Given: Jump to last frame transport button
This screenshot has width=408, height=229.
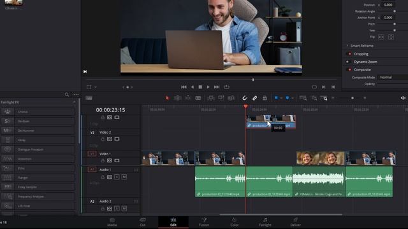Looking at the screenshot, I should click(217, 87).
